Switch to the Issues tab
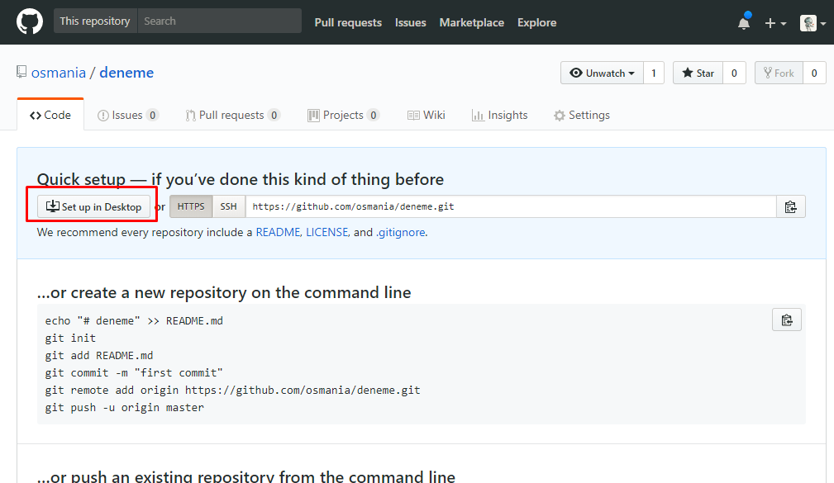Viewport: 834px width, 483px height. click(127, 116)
